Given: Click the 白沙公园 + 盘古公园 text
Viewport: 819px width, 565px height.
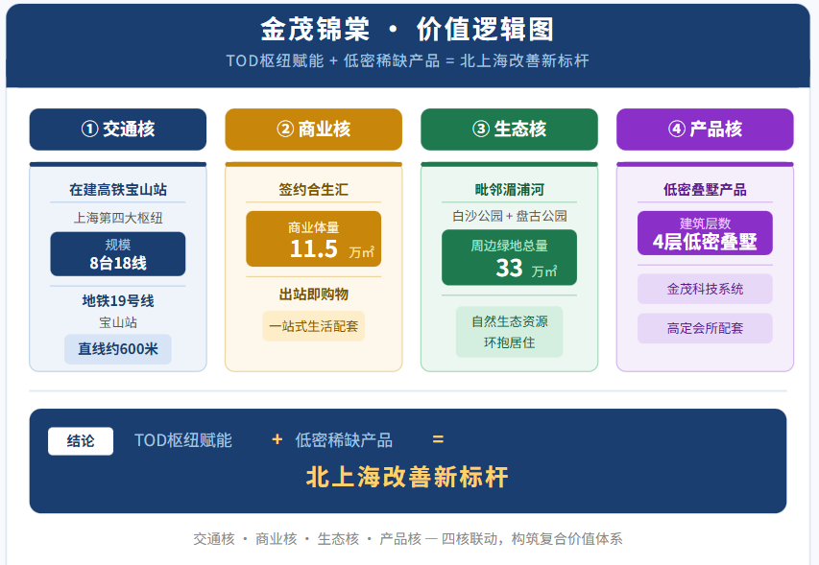Looking at the screenshot, I should click(x=509, y=216).
